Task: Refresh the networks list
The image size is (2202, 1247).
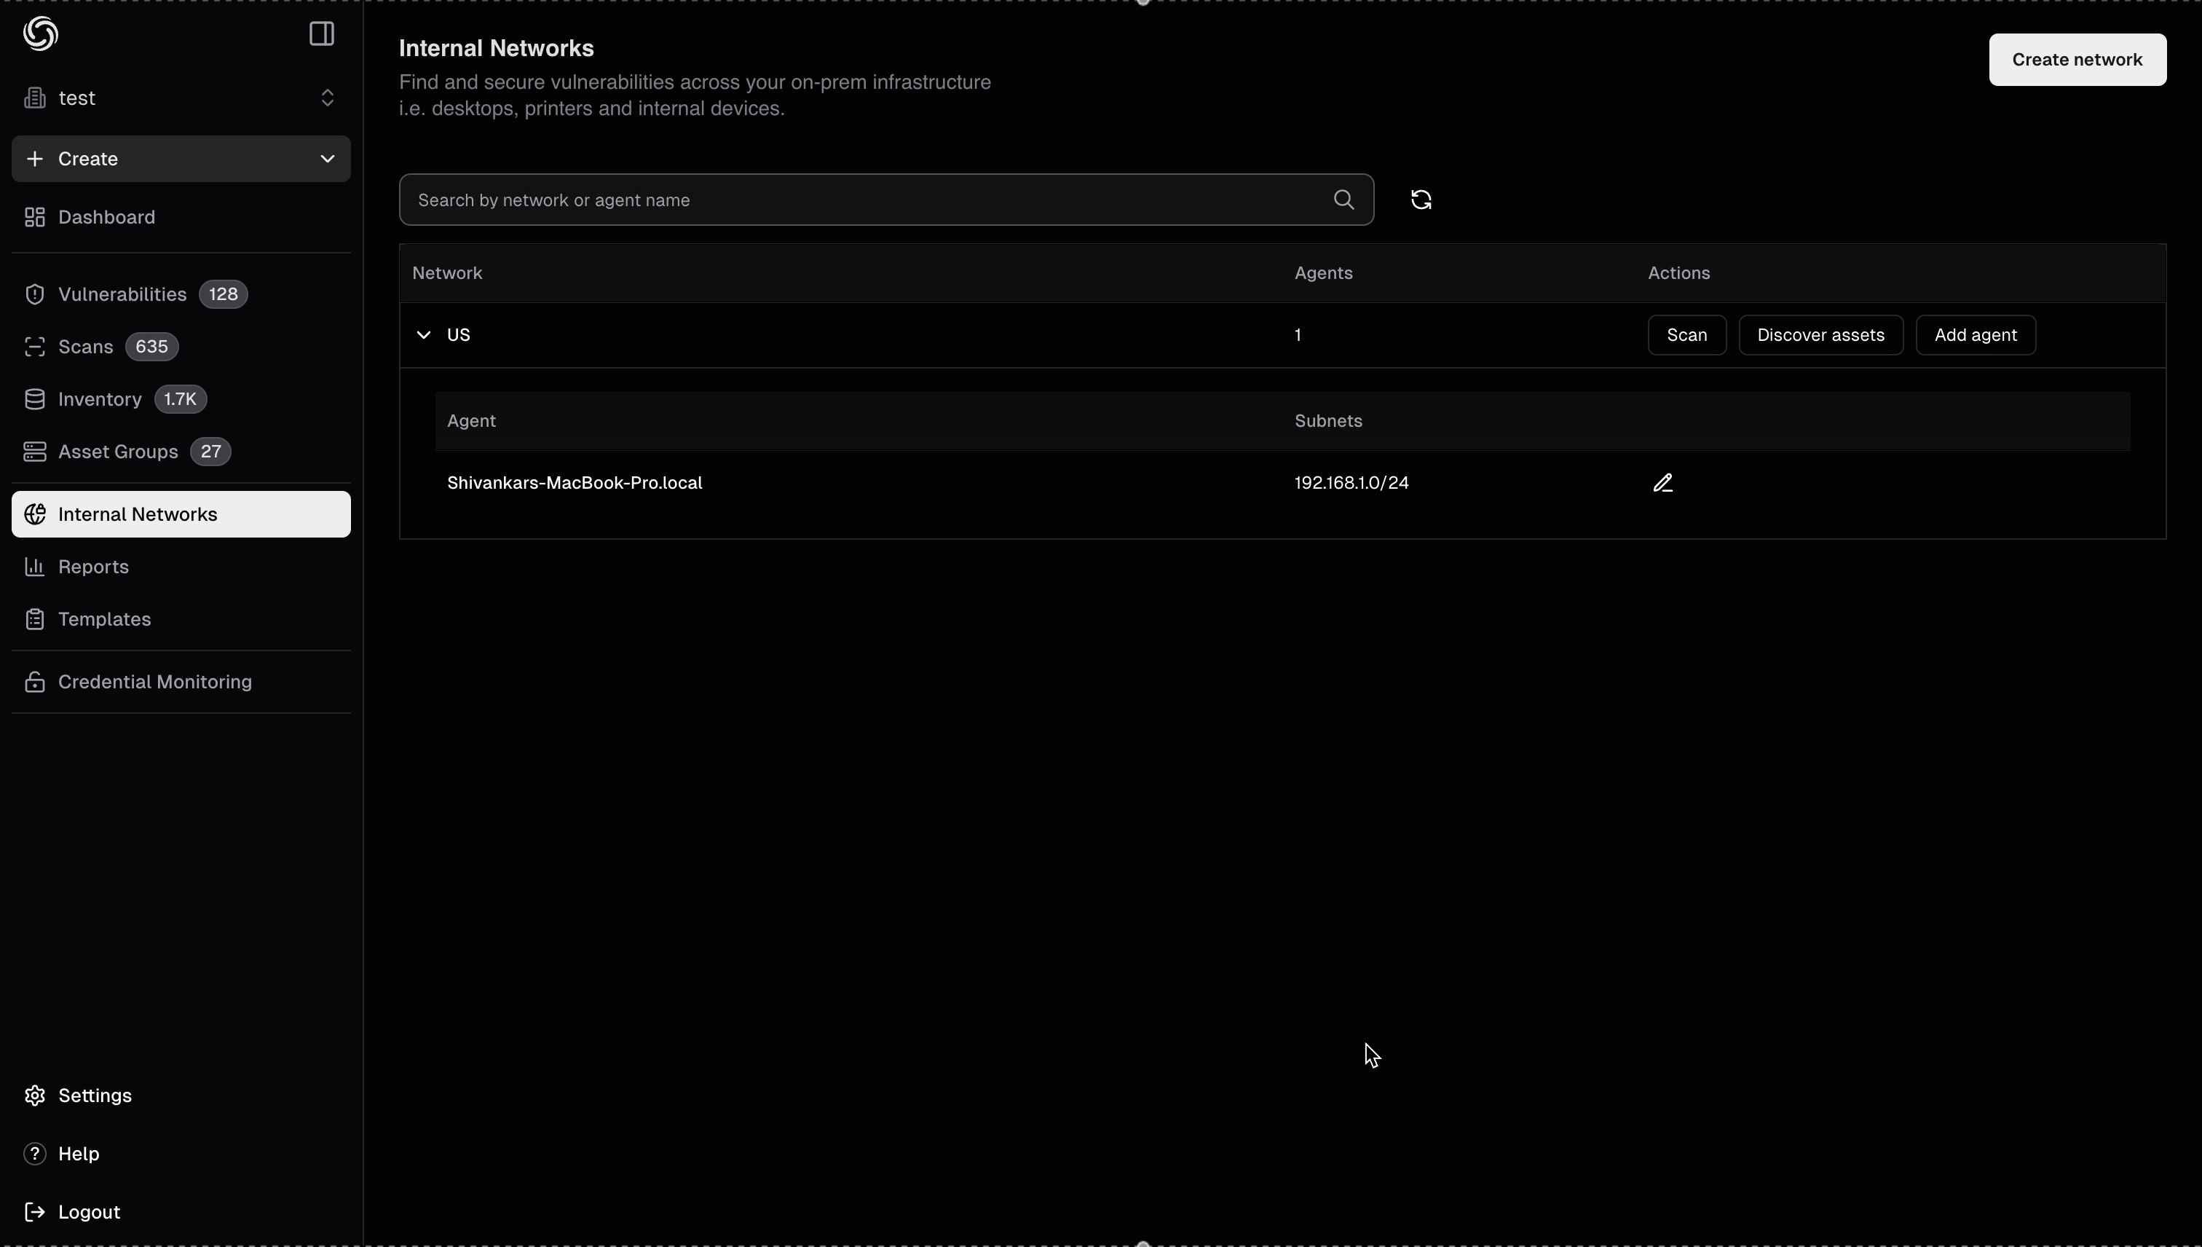Action: pos(1421,200)
